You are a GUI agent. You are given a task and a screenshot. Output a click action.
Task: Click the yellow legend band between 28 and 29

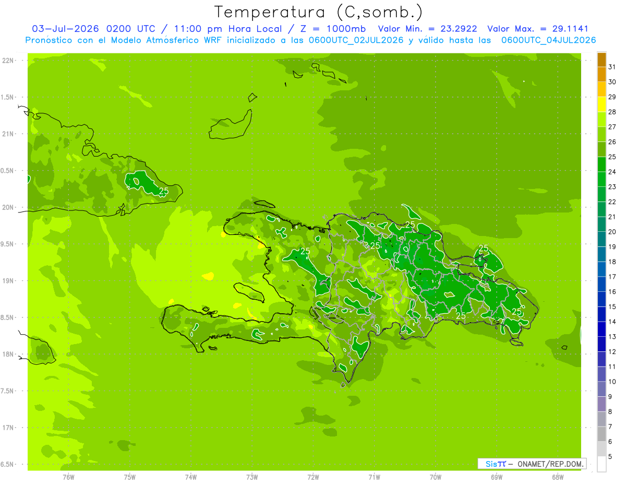[x=601, y=104]
